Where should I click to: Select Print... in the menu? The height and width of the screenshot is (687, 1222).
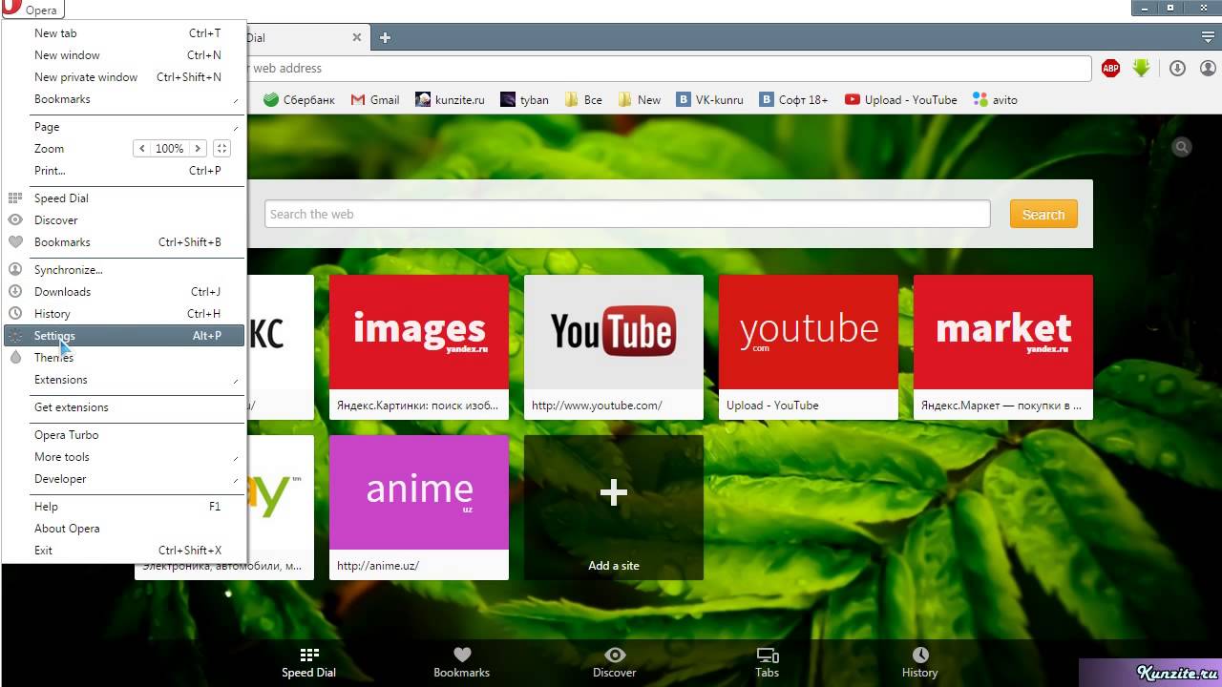tap(124, 171)
